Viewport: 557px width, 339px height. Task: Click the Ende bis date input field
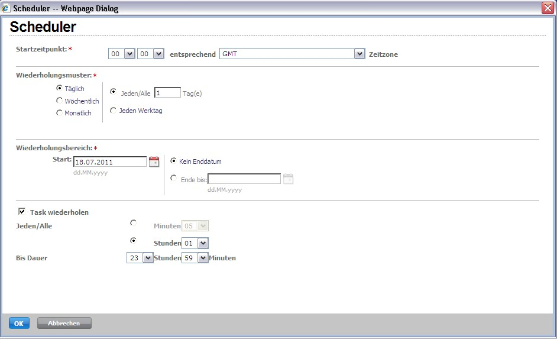coord(244,179)
